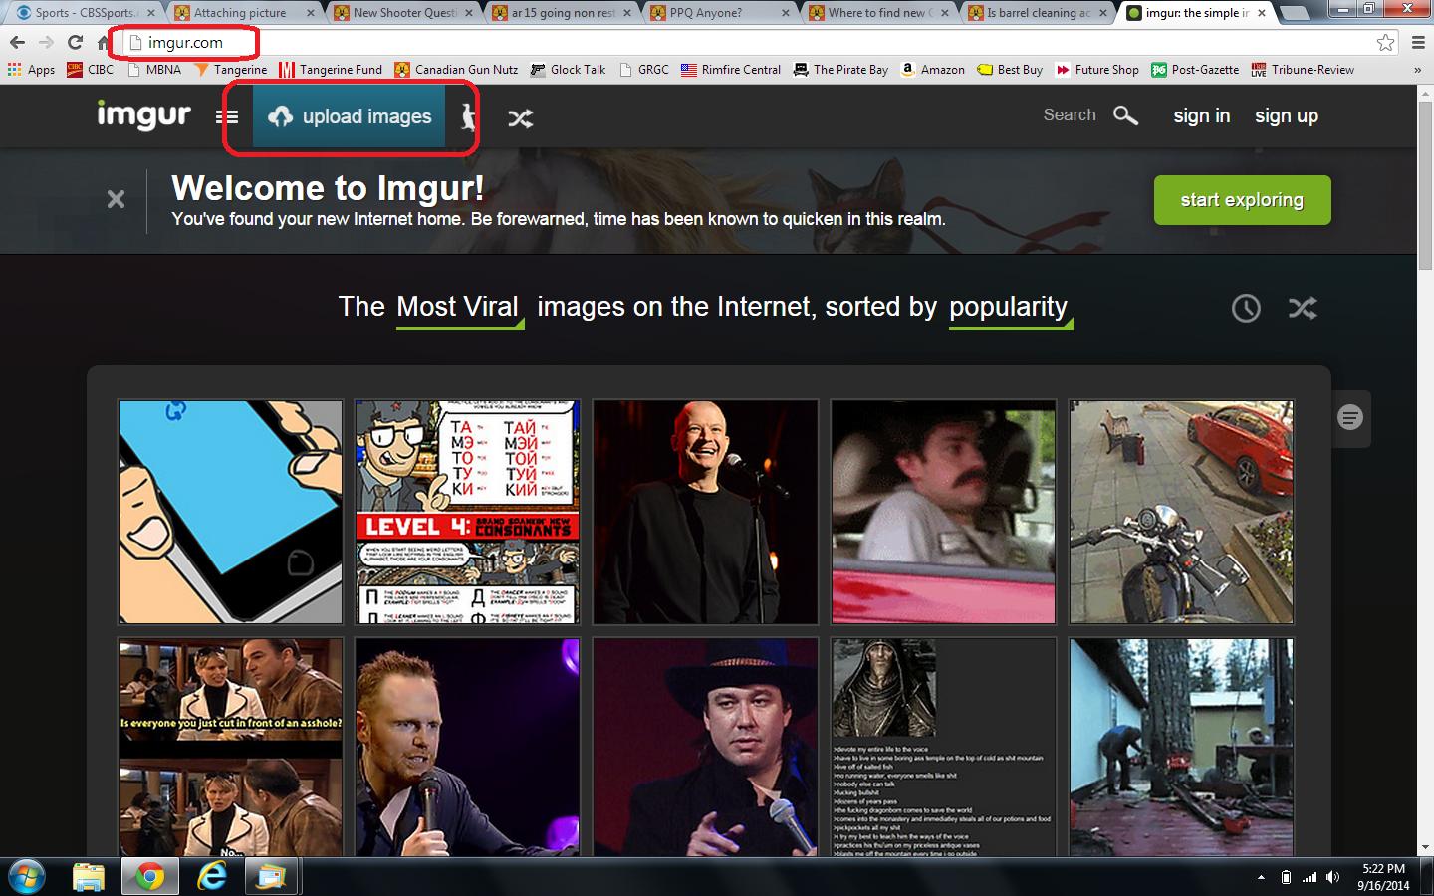Image resolution: width=1434 pixels, height=896 pixels.
Task: Click the Windows Start button
Action: 26,877
